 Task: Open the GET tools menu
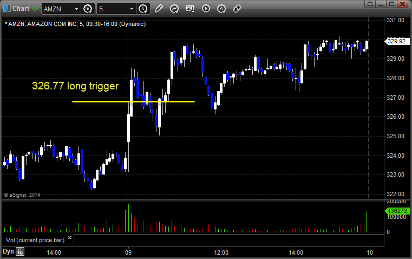[x=190, y=9]
